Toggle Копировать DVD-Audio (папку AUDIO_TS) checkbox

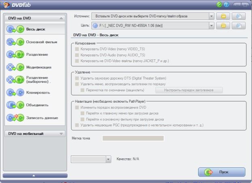pos(77,55)
